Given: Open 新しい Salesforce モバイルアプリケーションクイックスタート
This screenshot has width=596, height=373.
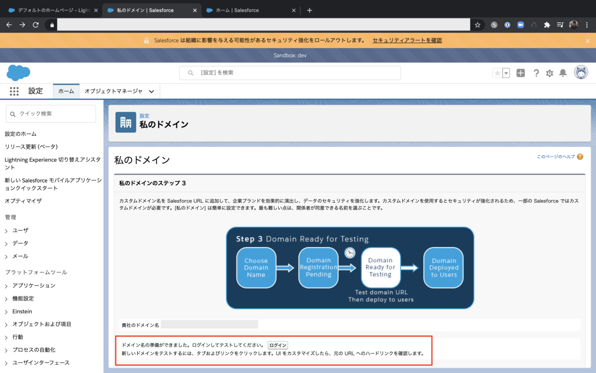Looking at the screenshot, I should 53,184.
